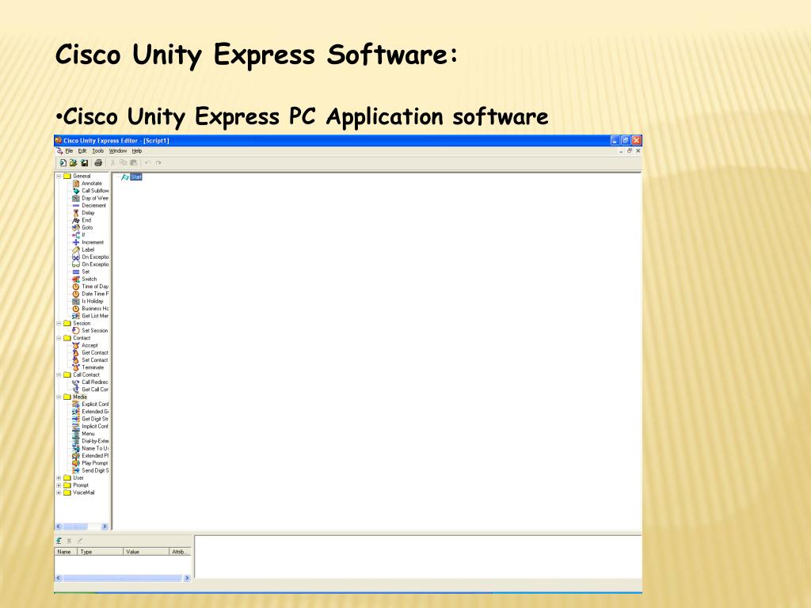
Task: Collapse the General folder
Action: [59, 177]
